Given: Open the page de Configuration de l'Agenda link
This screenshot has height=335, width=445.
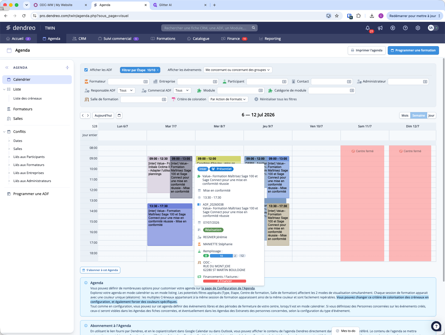Looking at the screenshot, I should coord(228,288).
